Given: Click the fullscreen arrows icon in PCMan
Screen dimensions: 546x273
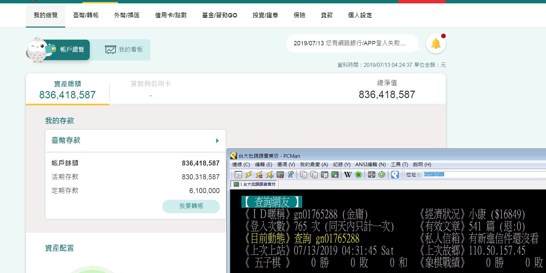Looking at the screenshot, I should pos(371,175).
